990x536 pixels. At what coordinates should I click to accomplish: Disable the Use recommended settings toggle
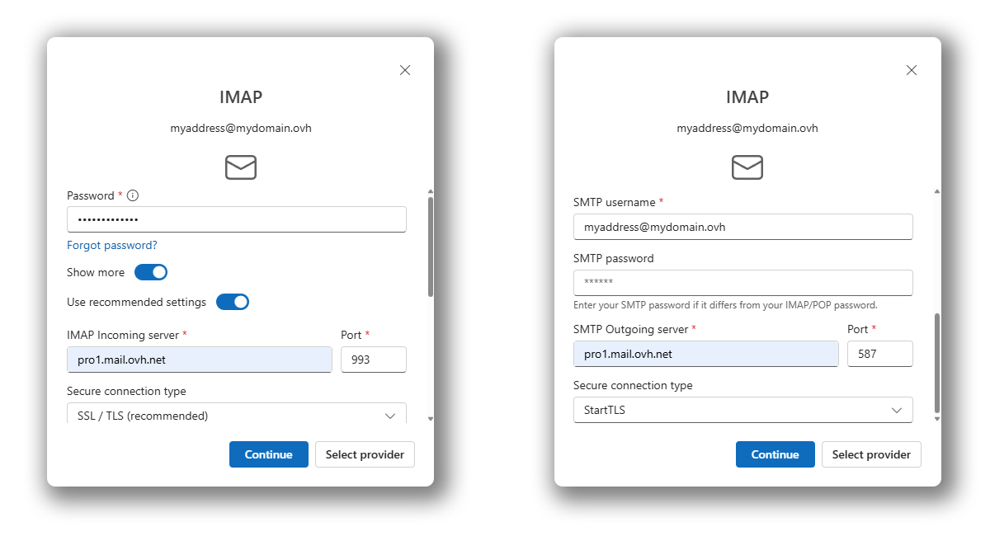[233, 302]
